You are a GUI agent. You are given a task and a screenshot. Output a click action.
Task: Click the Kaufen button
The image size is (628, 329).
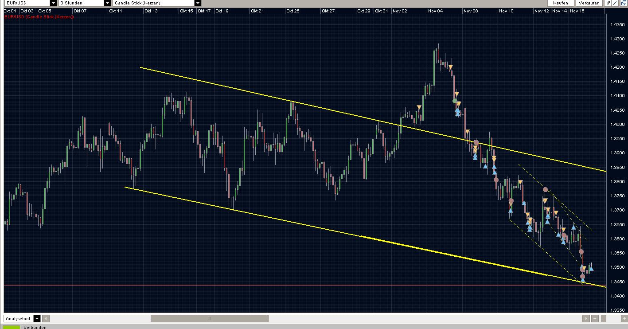(560, 3)
